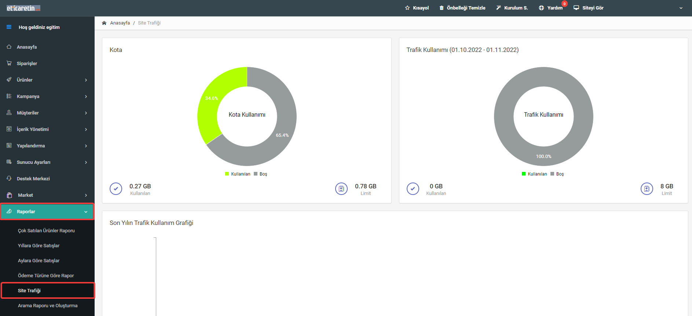Click the 0.27 GB Kullanılan value
The width and height of the screenshot is (692, 316).
[140, 186]
